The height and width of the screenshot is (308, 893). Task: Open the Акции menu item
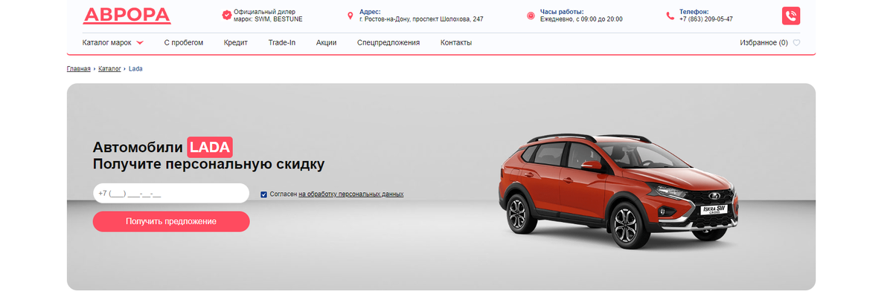pos(326,42)
